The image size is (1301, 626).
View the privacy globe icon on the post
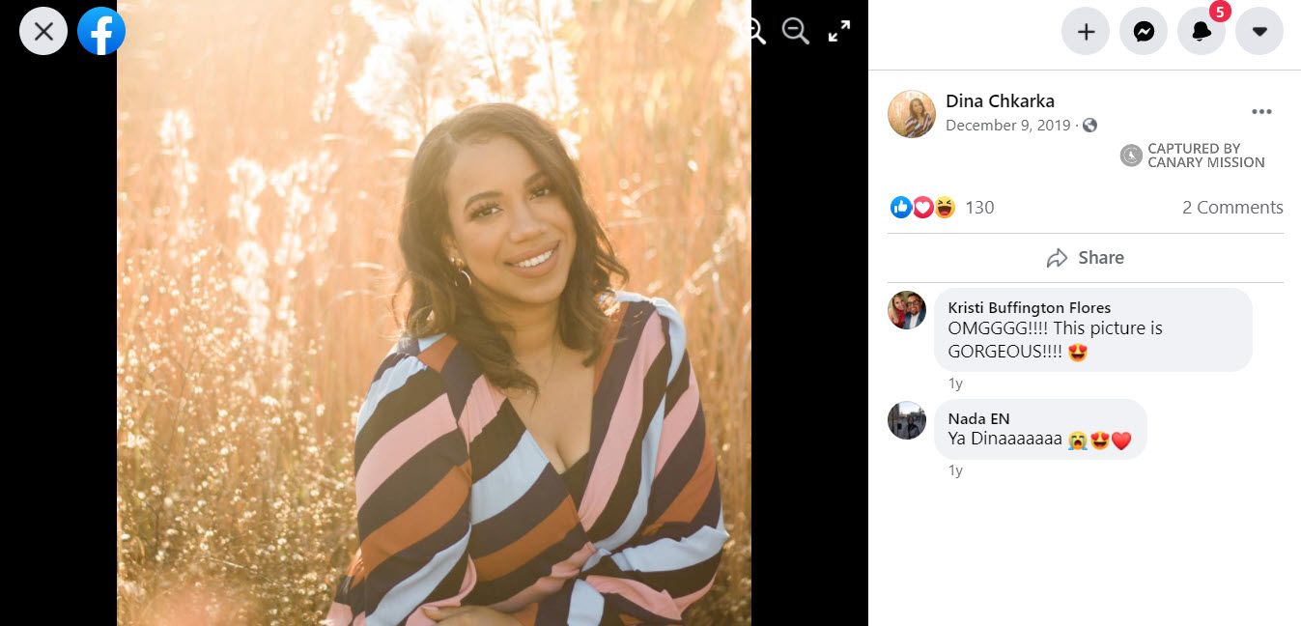click(1089, 125)
